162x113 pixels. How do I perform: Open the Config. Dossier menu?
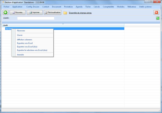[x=33, y=7]
